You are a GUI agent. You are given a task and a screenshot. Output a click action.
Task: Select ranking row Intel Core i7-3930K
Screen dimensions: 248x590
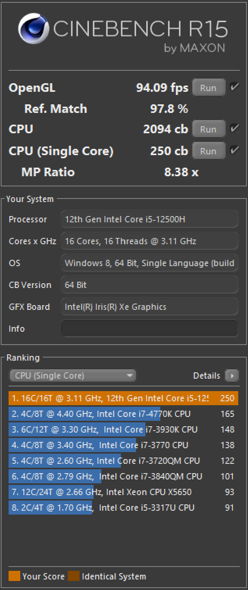click(x=123, y=430)
